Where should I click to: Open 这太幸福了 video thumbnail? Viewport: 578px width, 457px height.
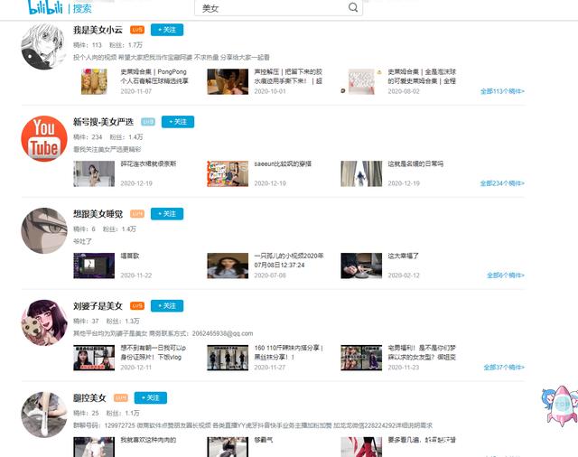(361, 266)
